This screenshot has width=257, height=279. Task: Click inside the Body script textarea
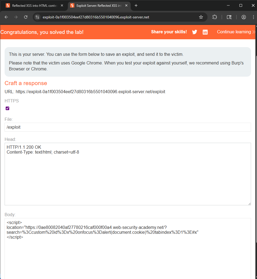(x=128, y=249)
